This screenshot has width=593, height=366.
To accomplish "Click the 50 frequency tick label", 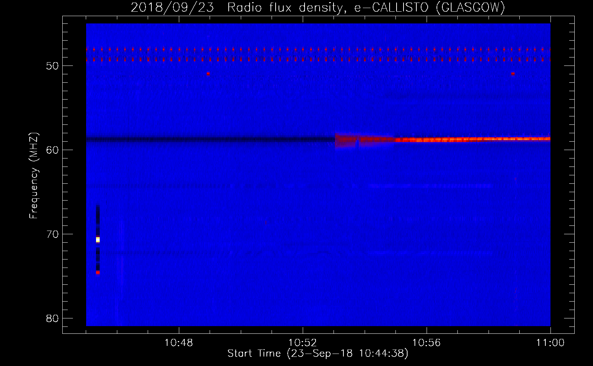I will (x=53, y=66).
